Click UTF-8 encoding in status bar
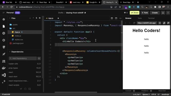The width and height of the screenshot is (171, 96). 154,94
